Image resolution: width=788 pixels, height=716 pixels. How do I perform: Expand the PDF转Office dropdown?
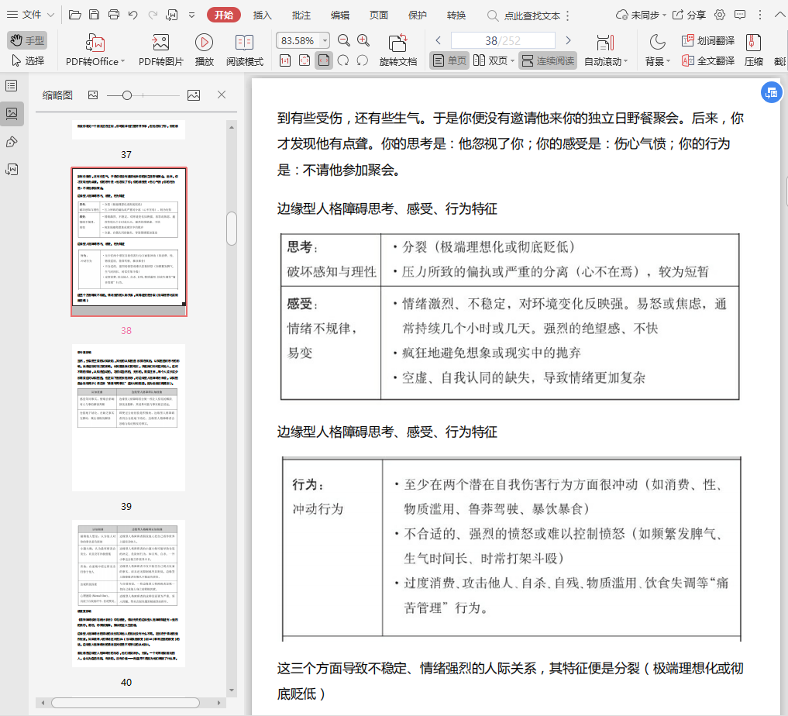tap(124, 62)
